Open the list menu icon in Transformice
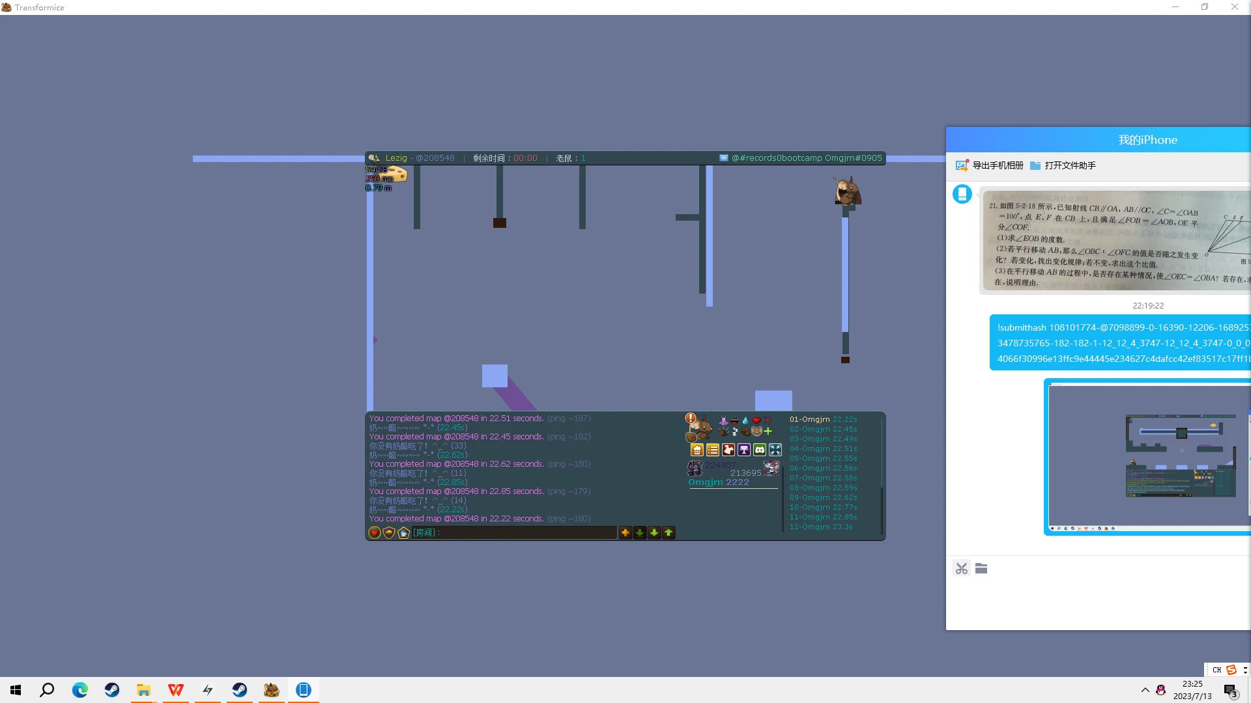 713,450
